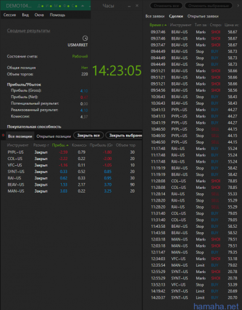Click the USMARKET account label
242x310 pixels.
[x=78, y=45]
